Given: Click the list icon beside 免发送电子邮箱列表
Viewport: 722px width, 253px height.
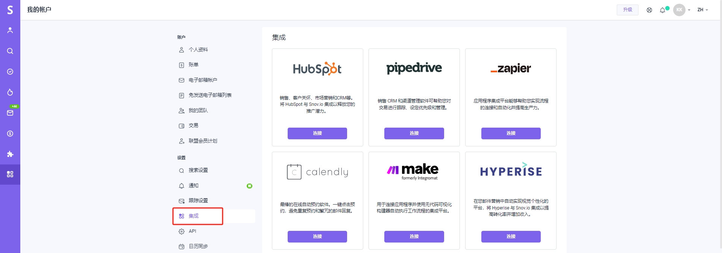Looking at the screenshot, I should 181,95.
